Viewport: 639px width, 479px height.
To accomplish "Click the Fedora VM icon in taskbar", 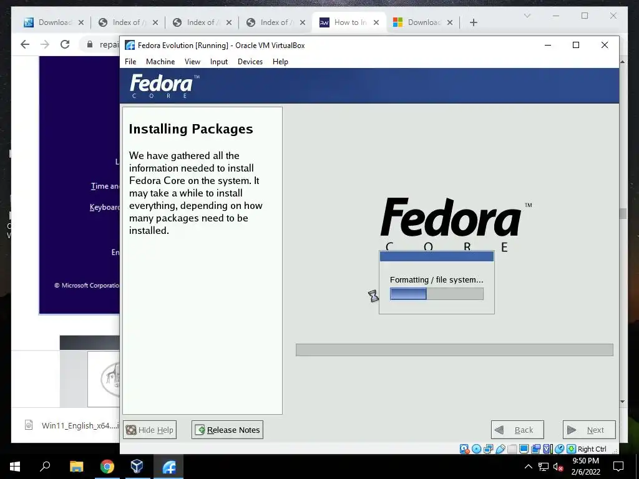I will 168,467.
